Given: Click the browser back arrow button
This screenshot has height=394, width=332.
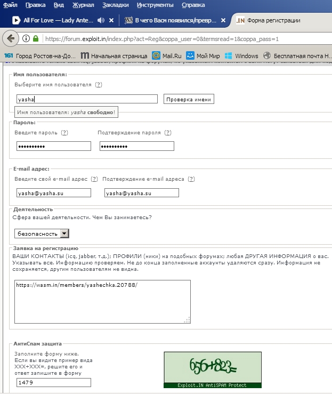Looking at the screenshot, I should point(10,38).
